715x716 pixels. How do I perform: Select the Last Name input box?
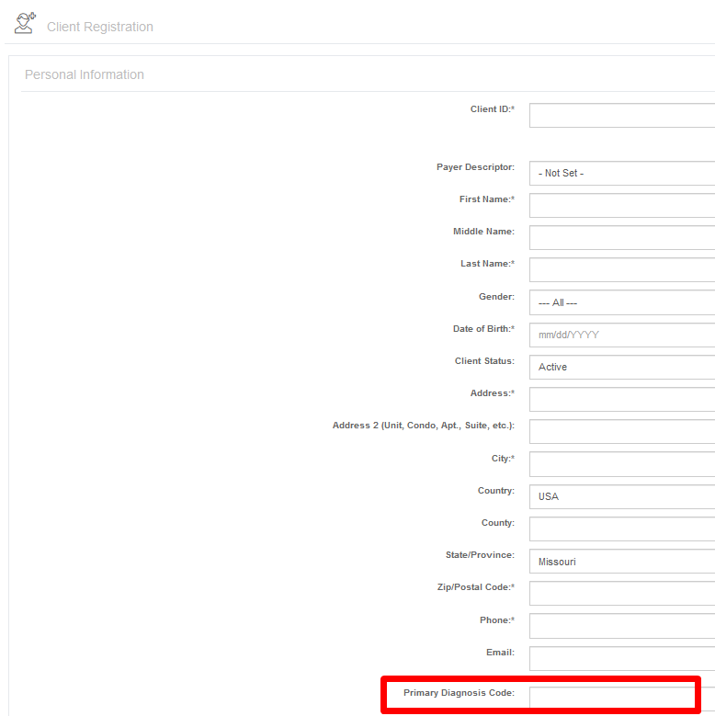622,269
